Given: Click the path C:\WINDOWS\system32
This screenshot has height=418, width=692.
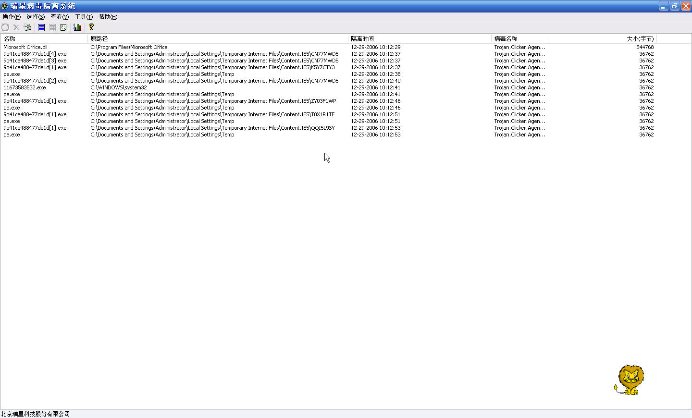Looking at the screenshot, I should point(119,87).
